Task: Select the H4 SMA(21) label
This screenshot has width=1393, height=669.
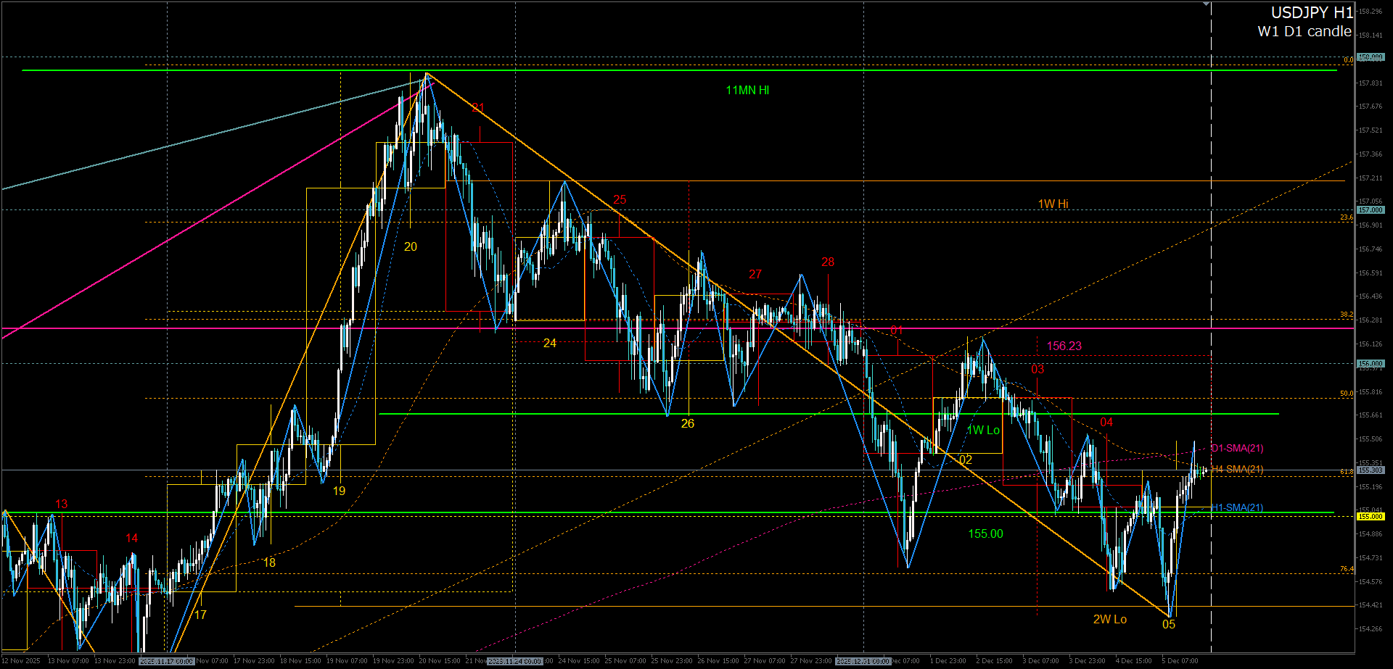Action: (x=1237, y=470)
